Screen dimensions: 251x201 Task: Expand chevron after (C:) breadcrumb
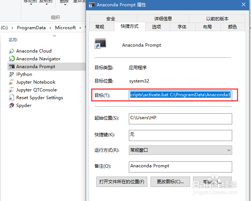pos(12,28)
